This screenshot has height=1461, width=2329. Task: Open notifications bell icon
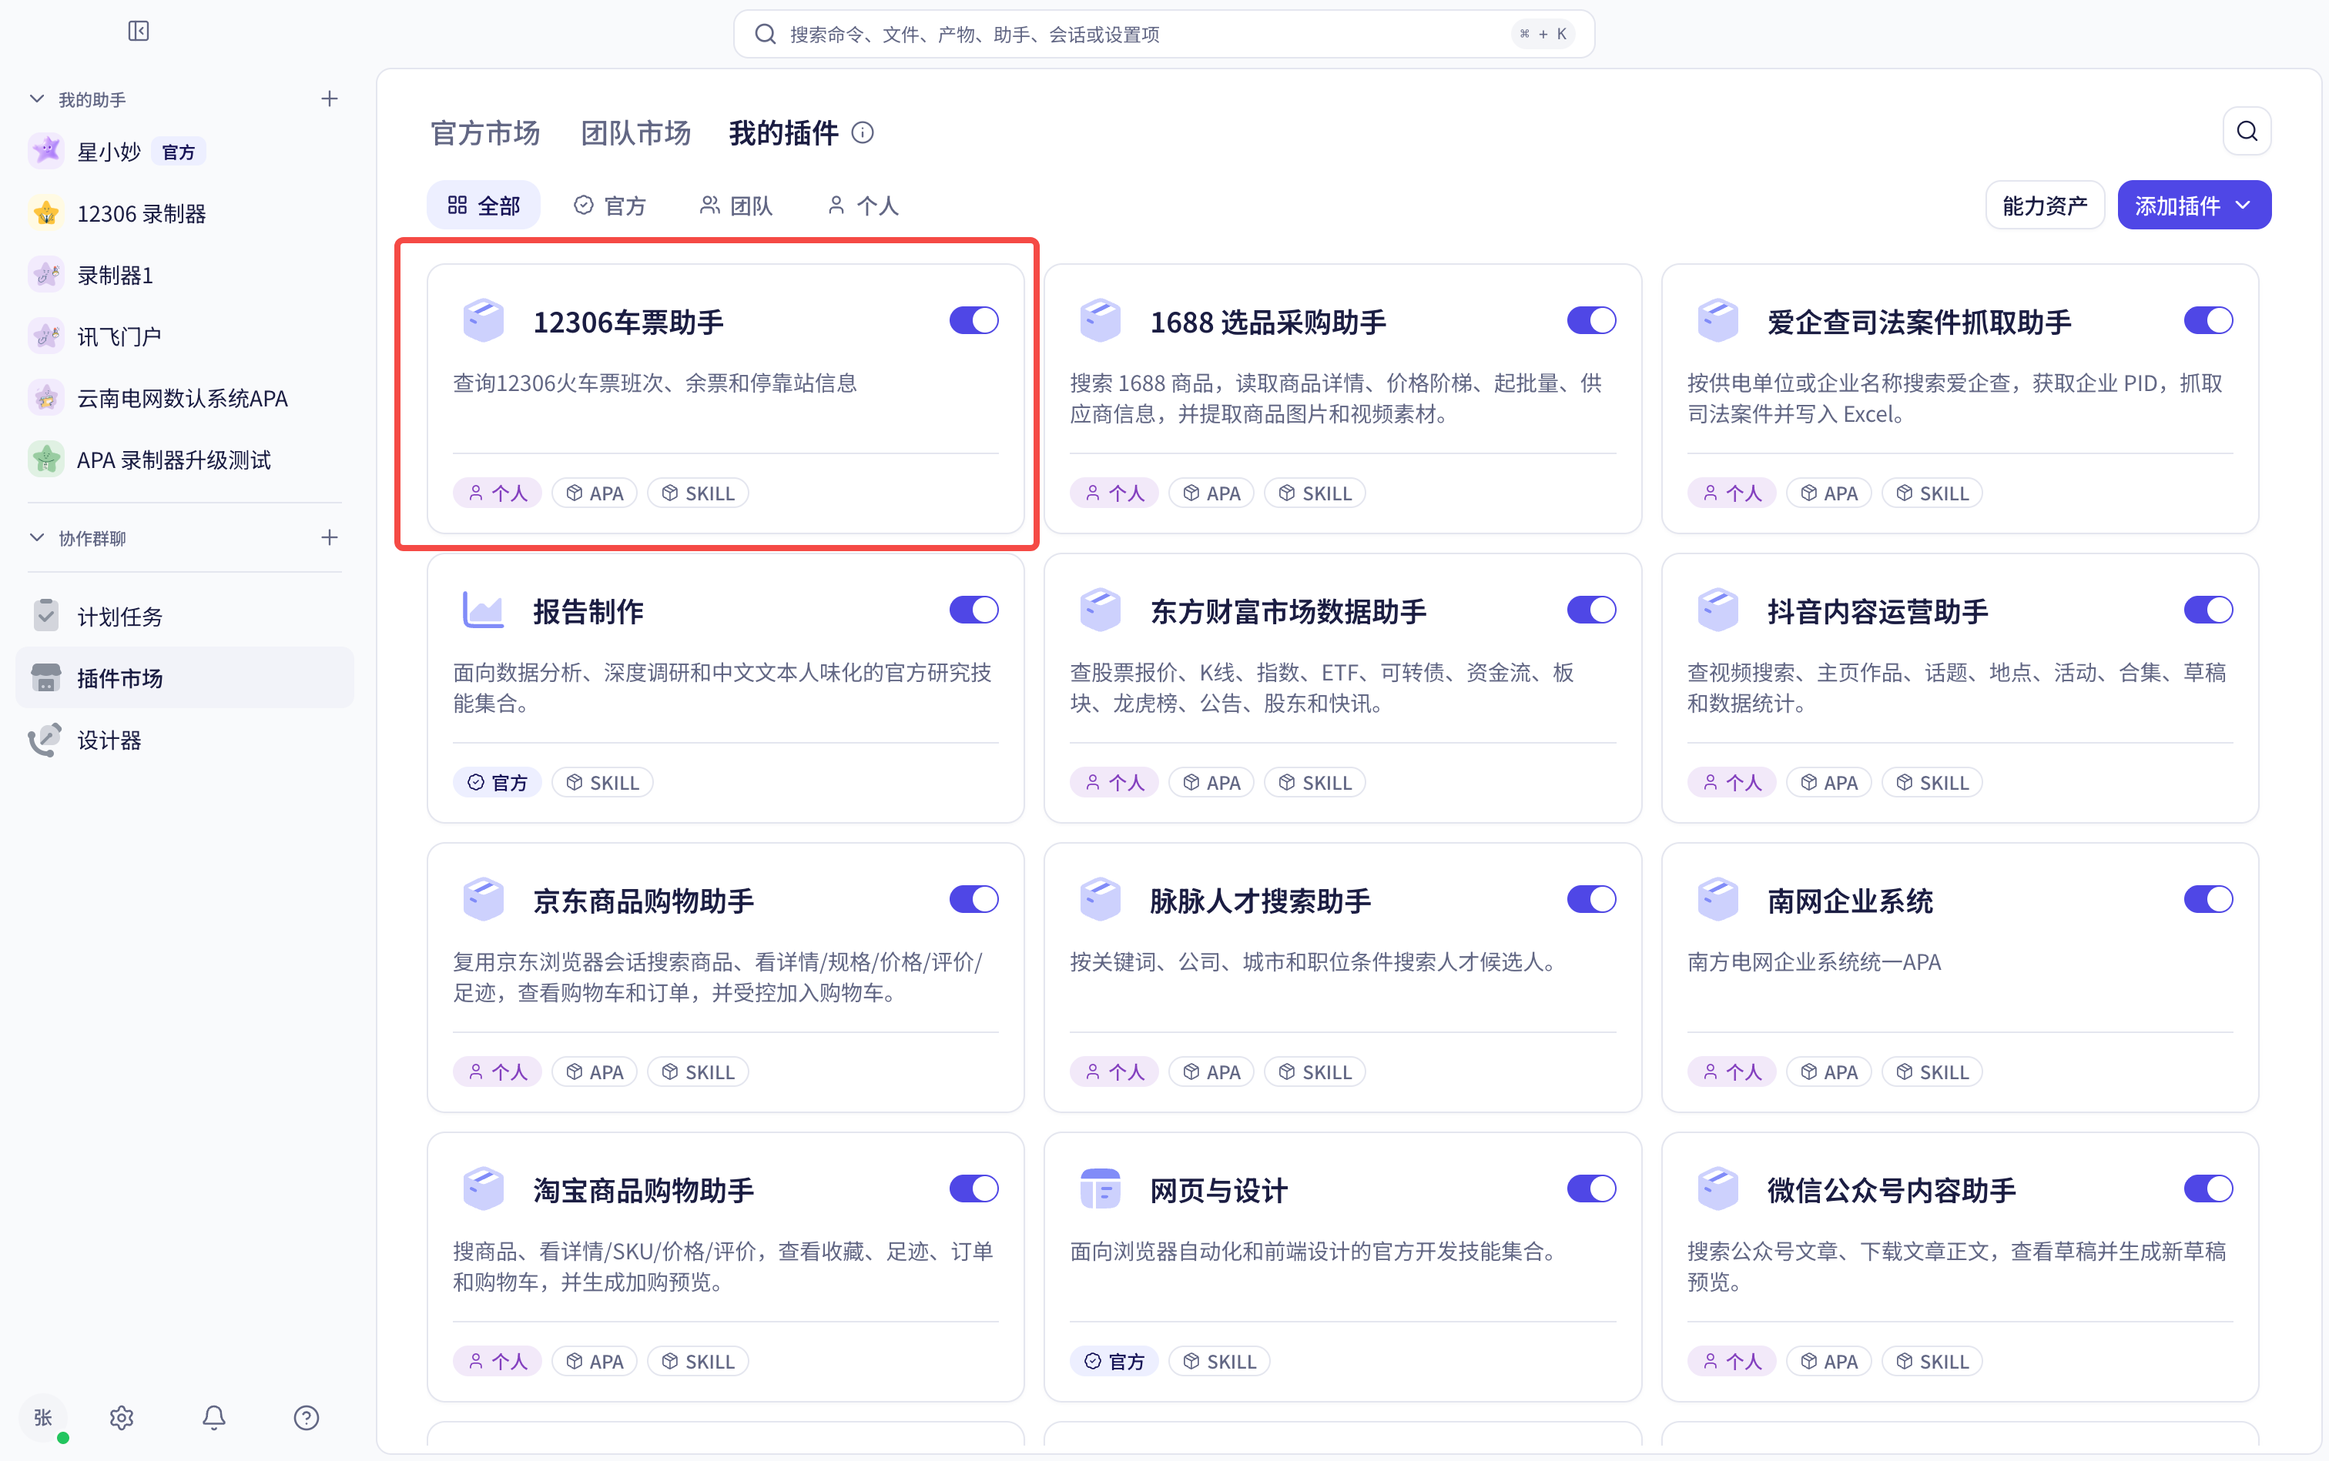coord(213,1416)
